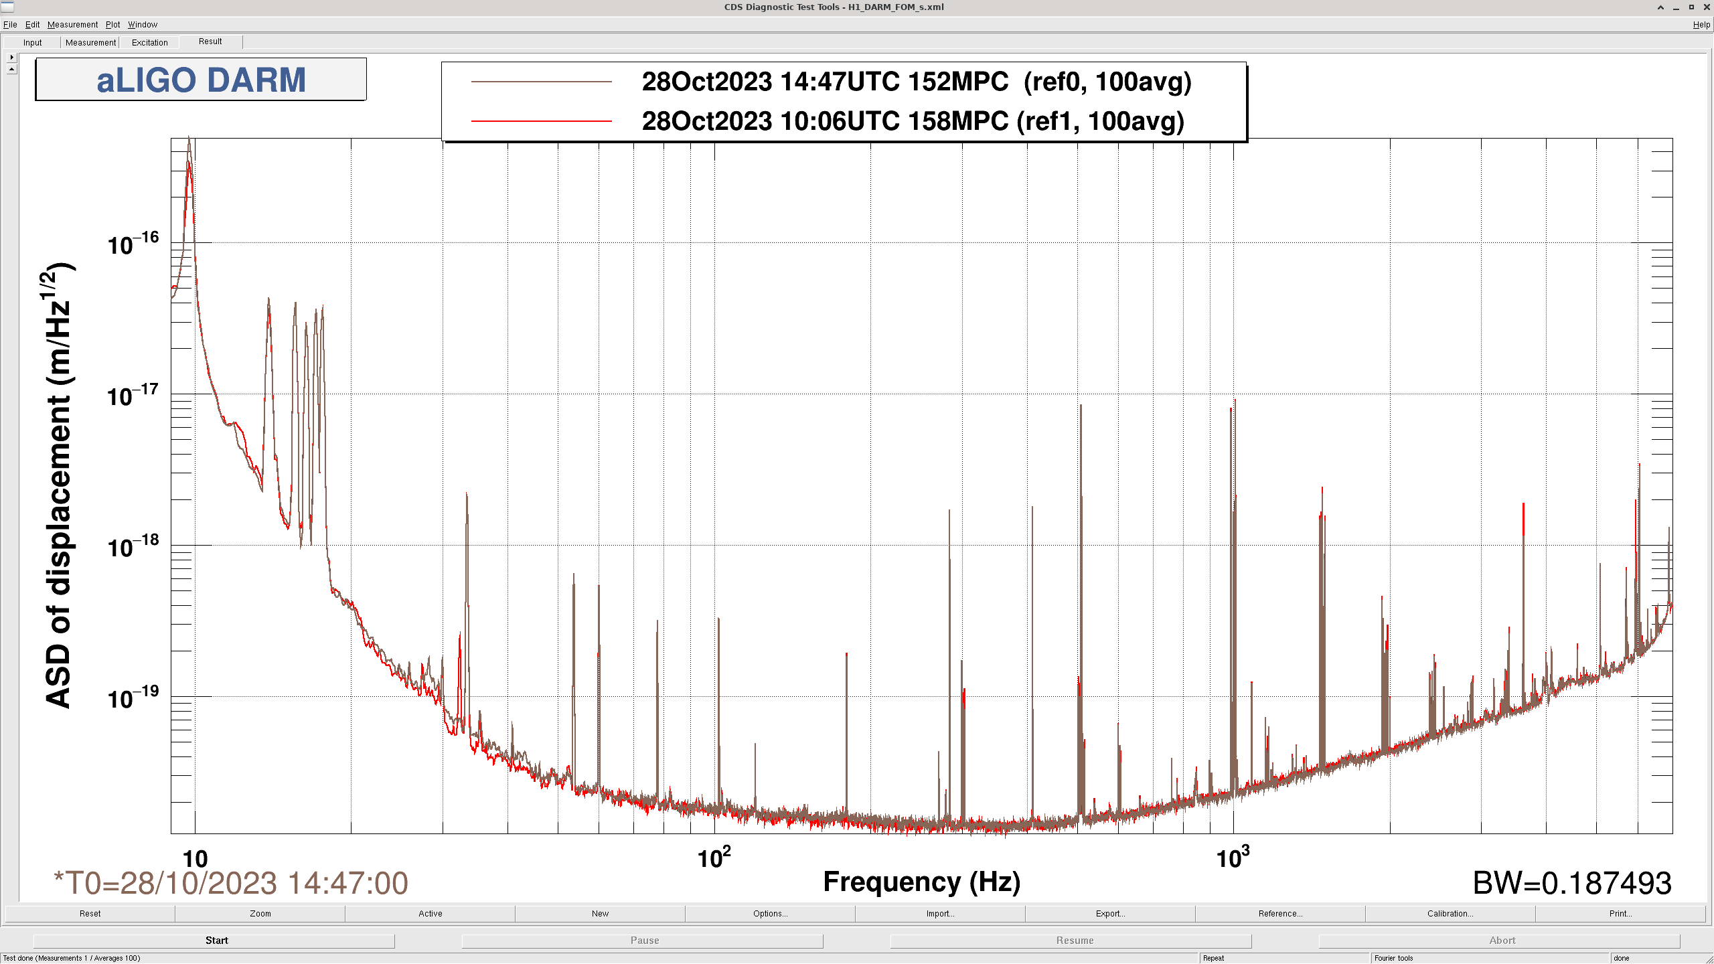Open the Measurement menu

(x=72, y=25)
